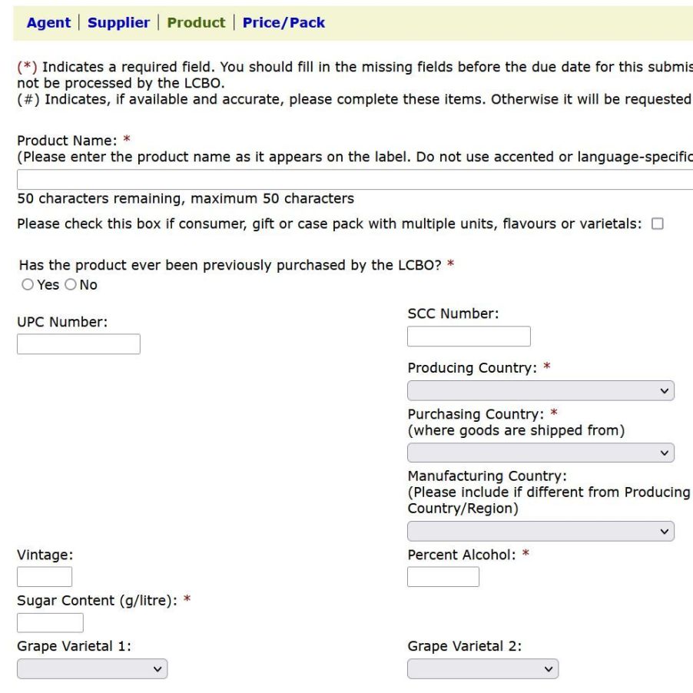Viewport: 693px width, 693px height.
Task: Click the UPC Number input field
Action: [78, 344]
